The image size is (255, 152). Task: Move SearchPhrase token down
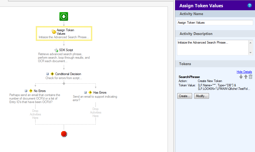[x=241, y=77]
